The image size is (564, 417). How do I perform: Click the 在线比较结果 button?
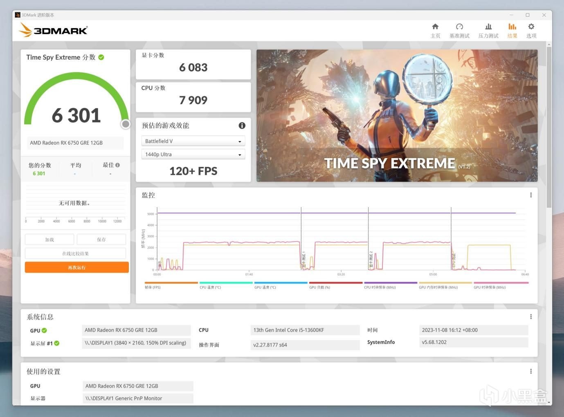(75, 253)
